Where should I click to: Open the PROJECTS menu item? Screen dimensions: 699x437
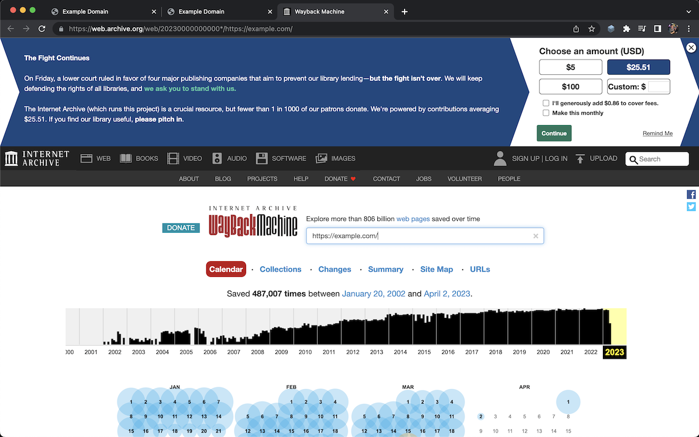click(x=262, y=179)
